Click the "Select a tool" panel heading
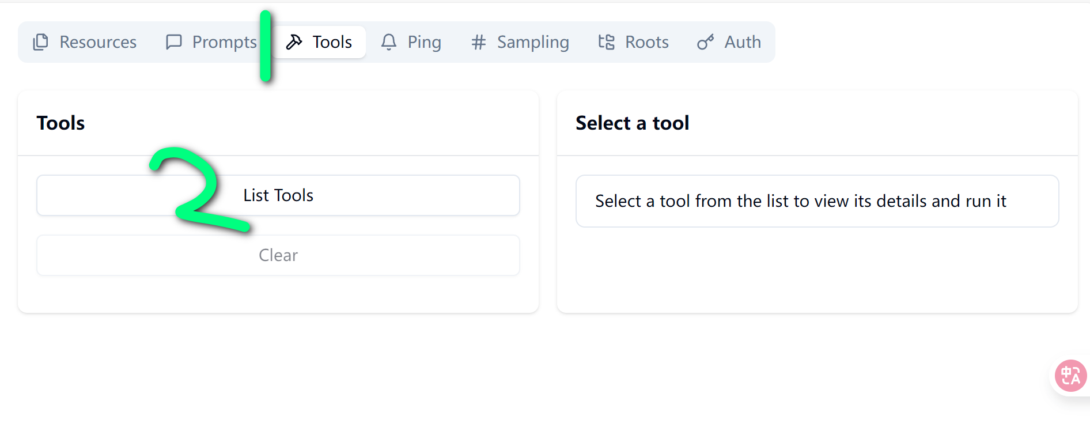Screen dimensions: 1090x431 pos(632,123)
